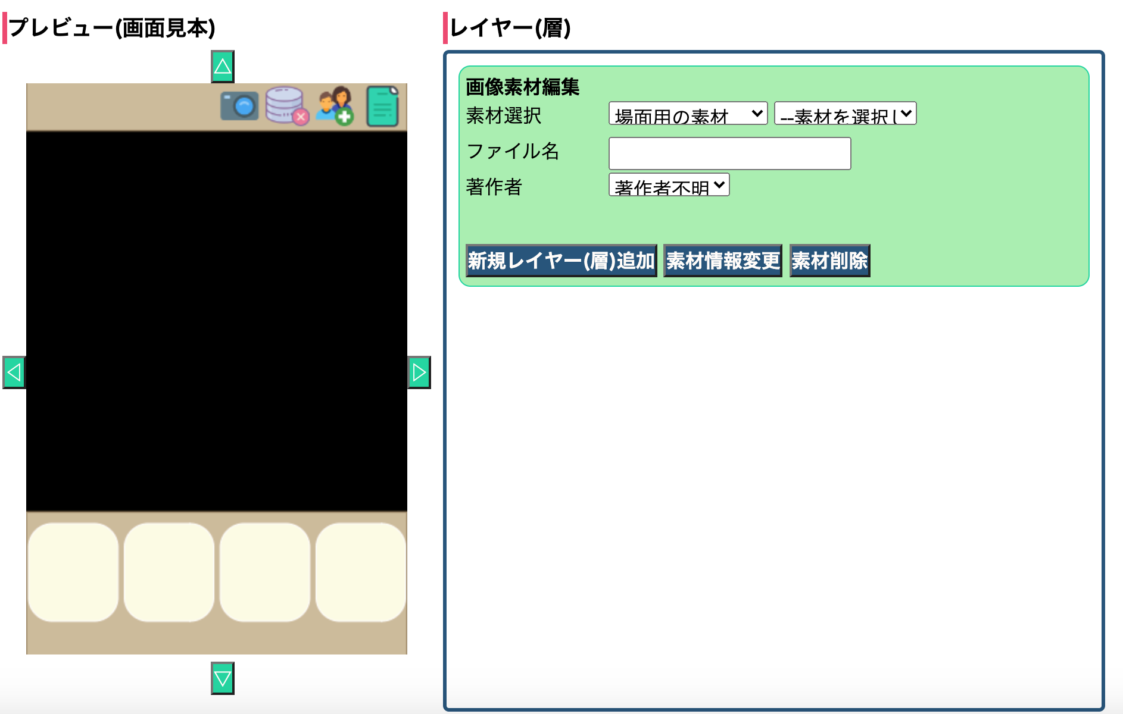Click the green document icon
1123x714 pixels.
coord(382,107)
